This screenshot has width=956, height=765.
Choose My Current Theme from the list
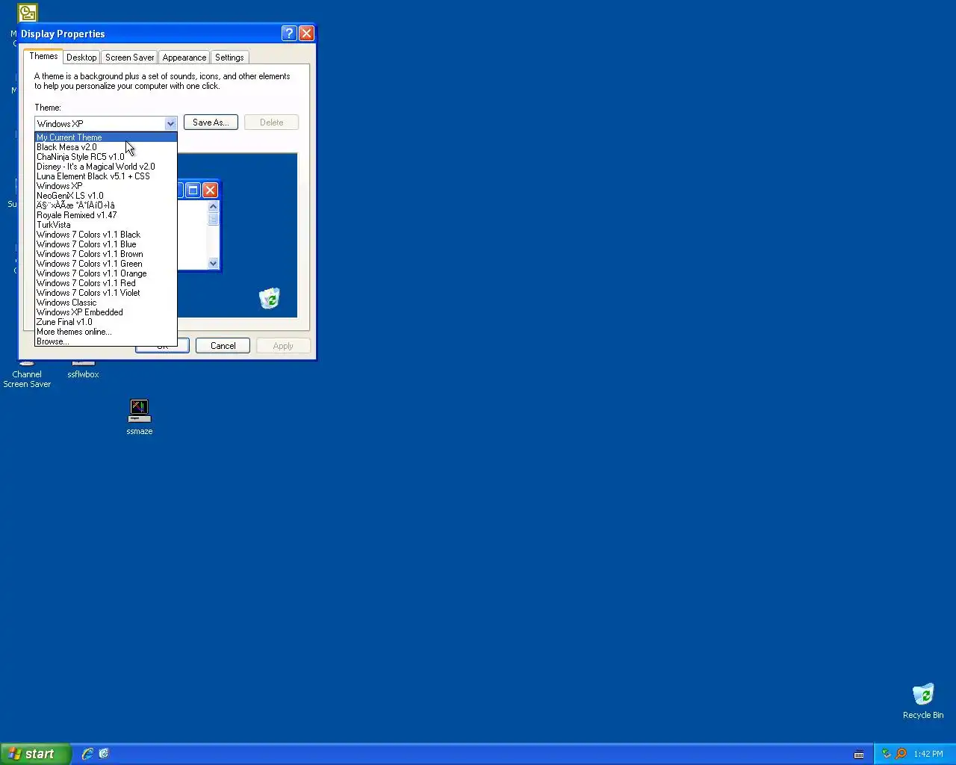[x=105, y=137]
